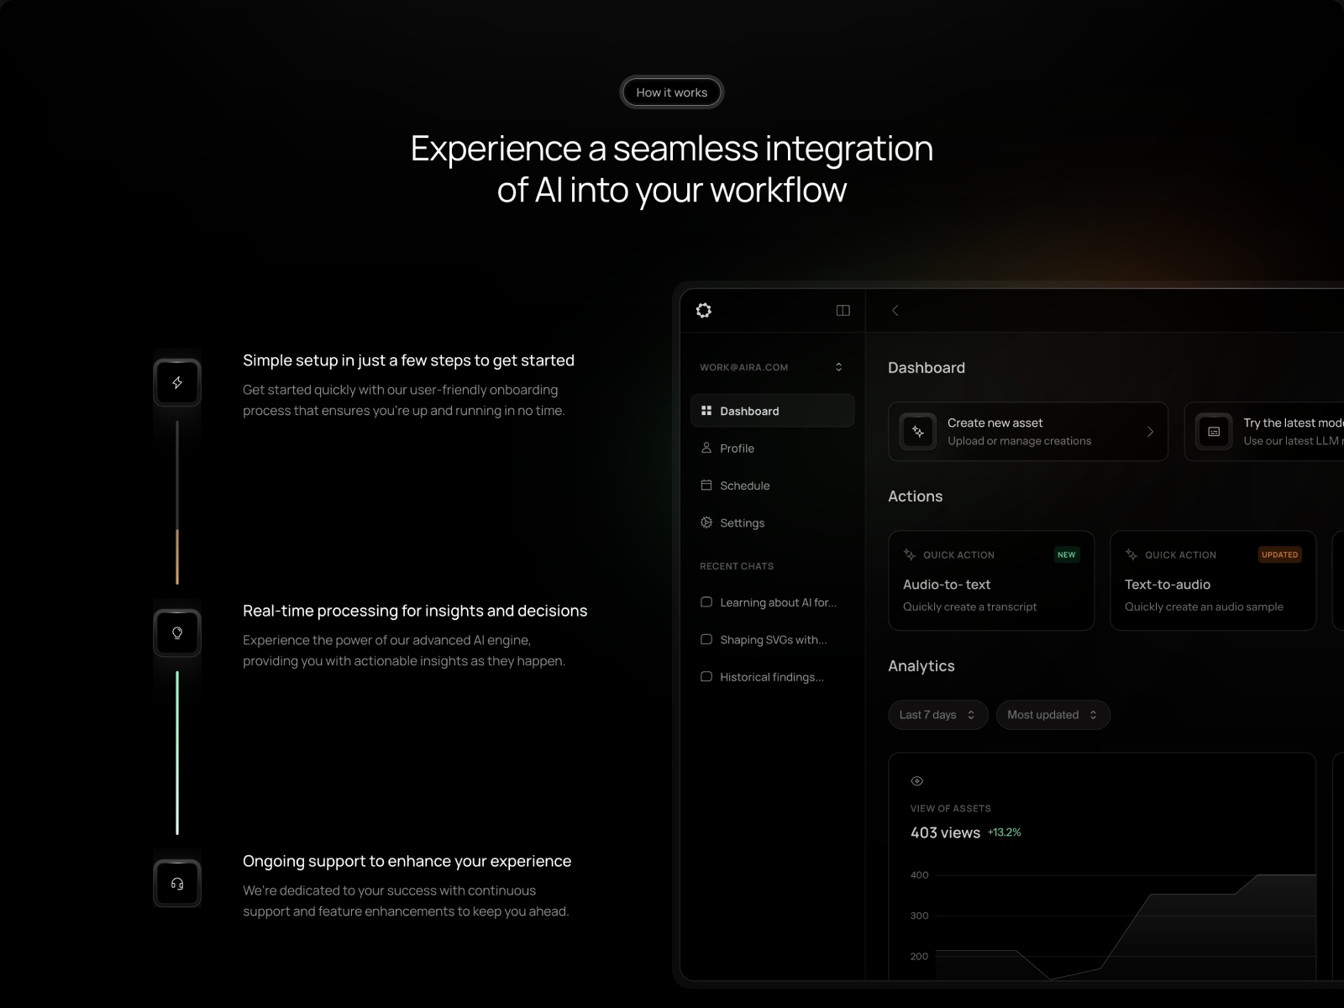
Task: Click the sparkle icon on Create new asset
Action: 917,431
